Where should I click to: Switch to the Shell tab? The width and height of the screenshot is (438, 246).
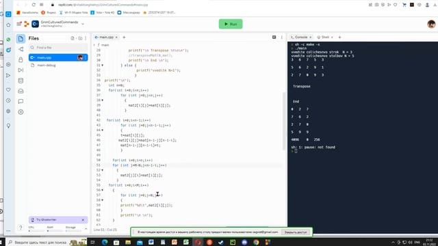coord(323,37)
